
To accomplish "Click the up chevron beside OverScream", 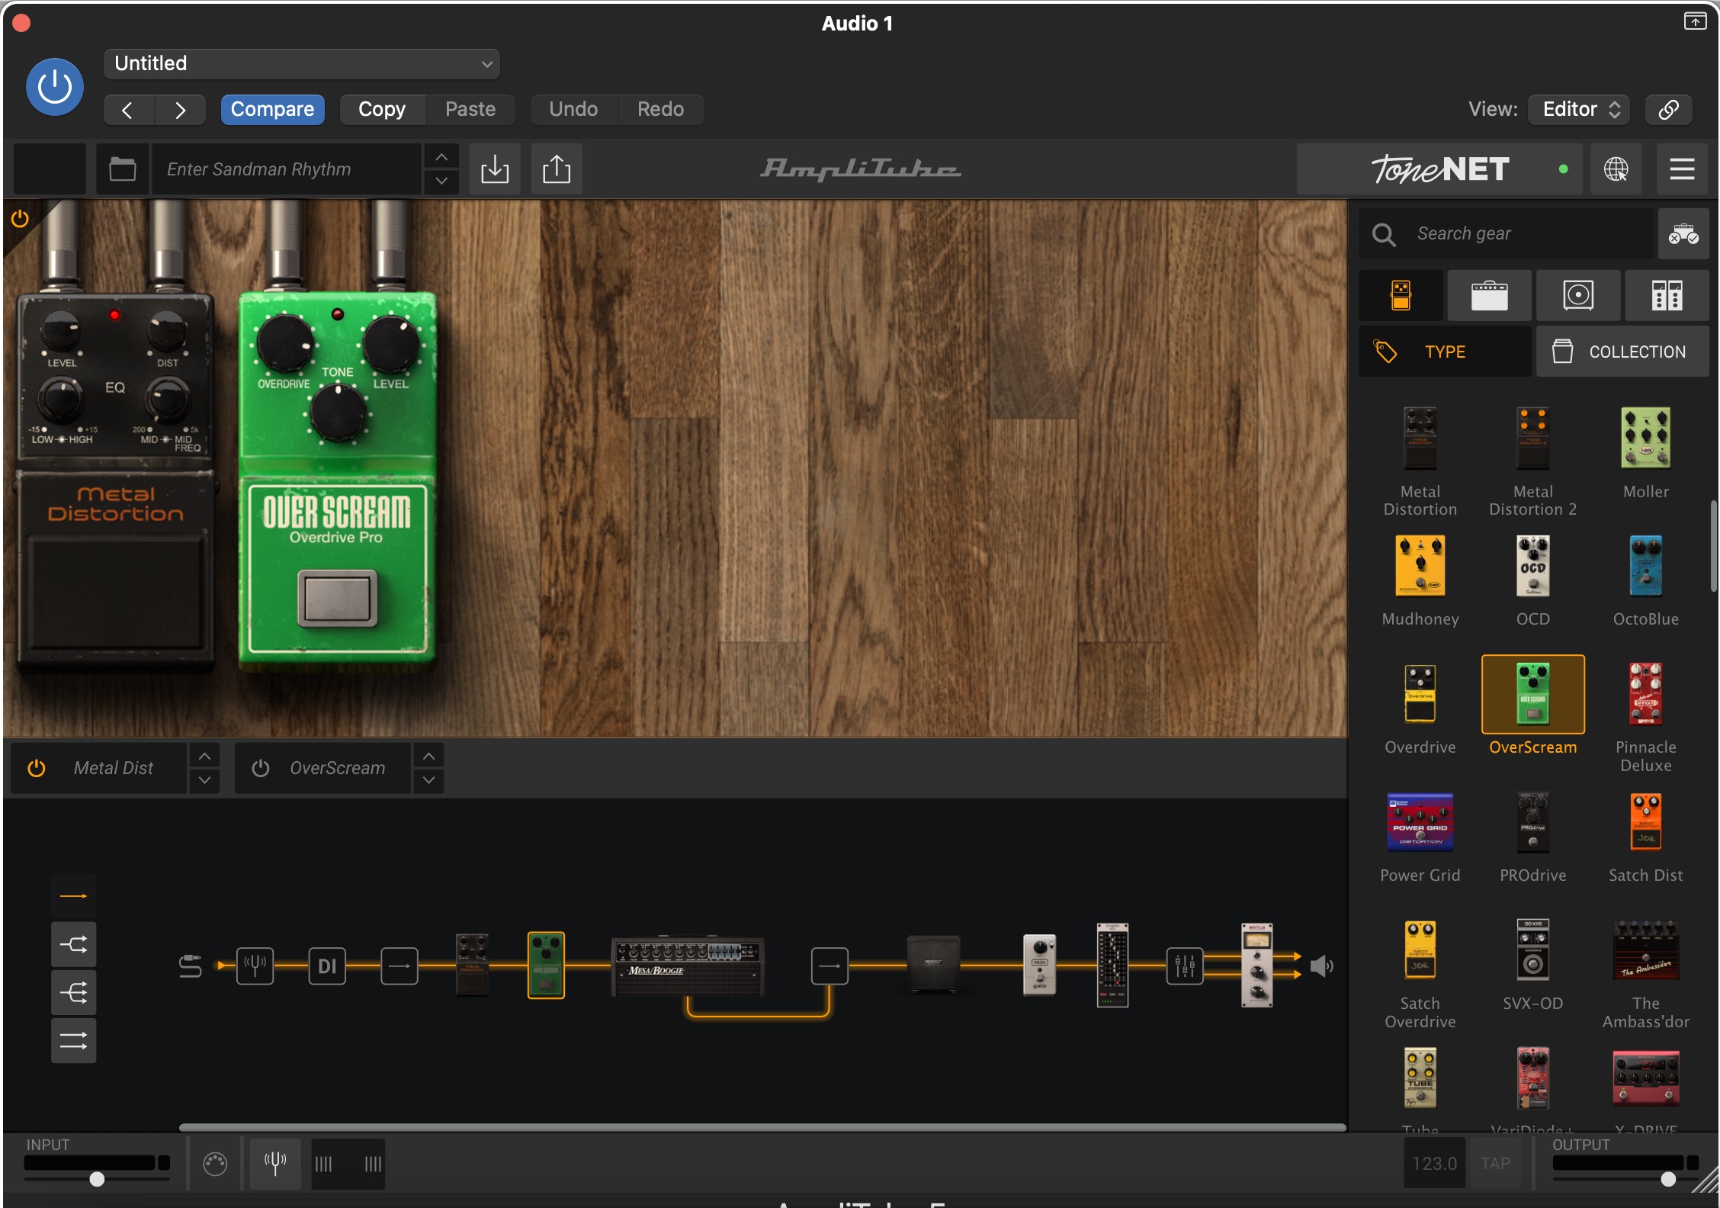I will (429, 756).
